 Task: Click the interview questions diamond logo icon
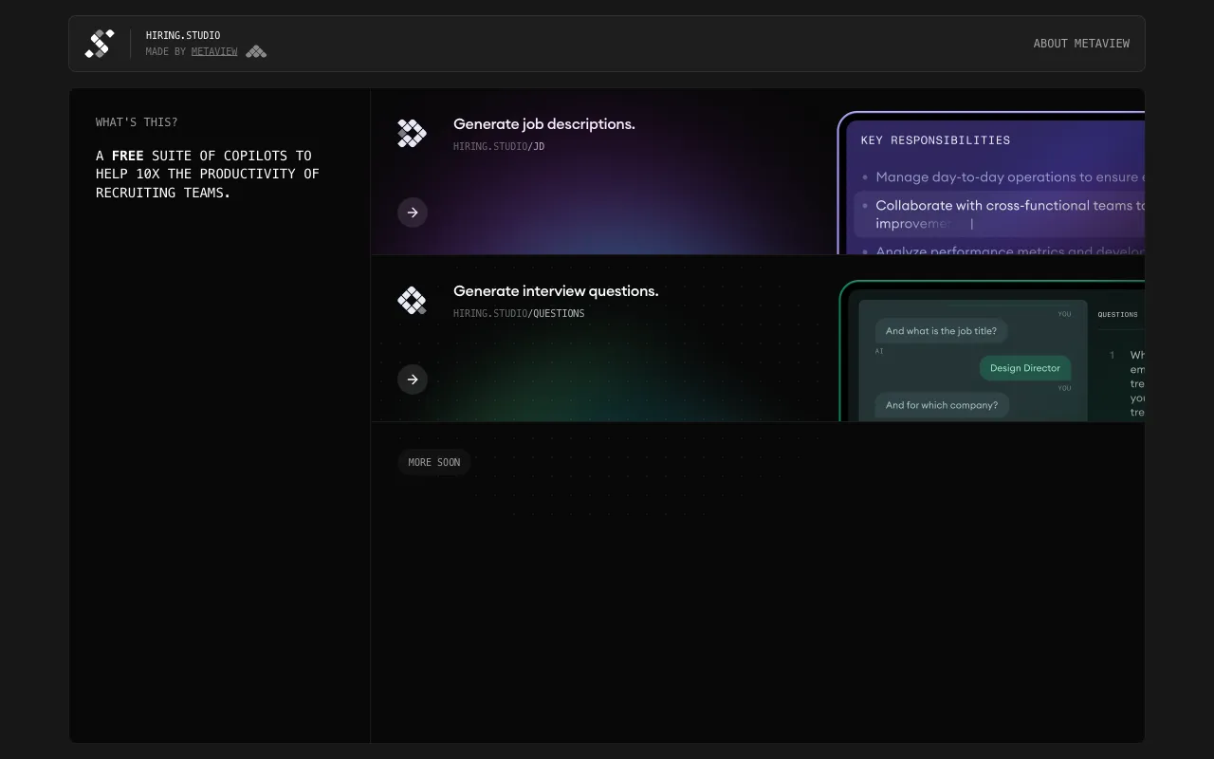coord(412,301)
